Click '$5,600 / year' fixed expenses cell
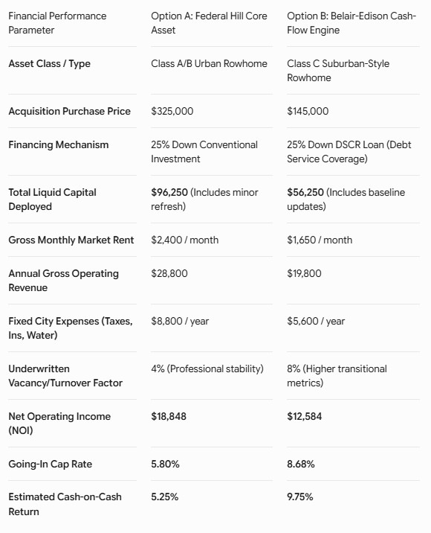 click(x=316, y=321)
